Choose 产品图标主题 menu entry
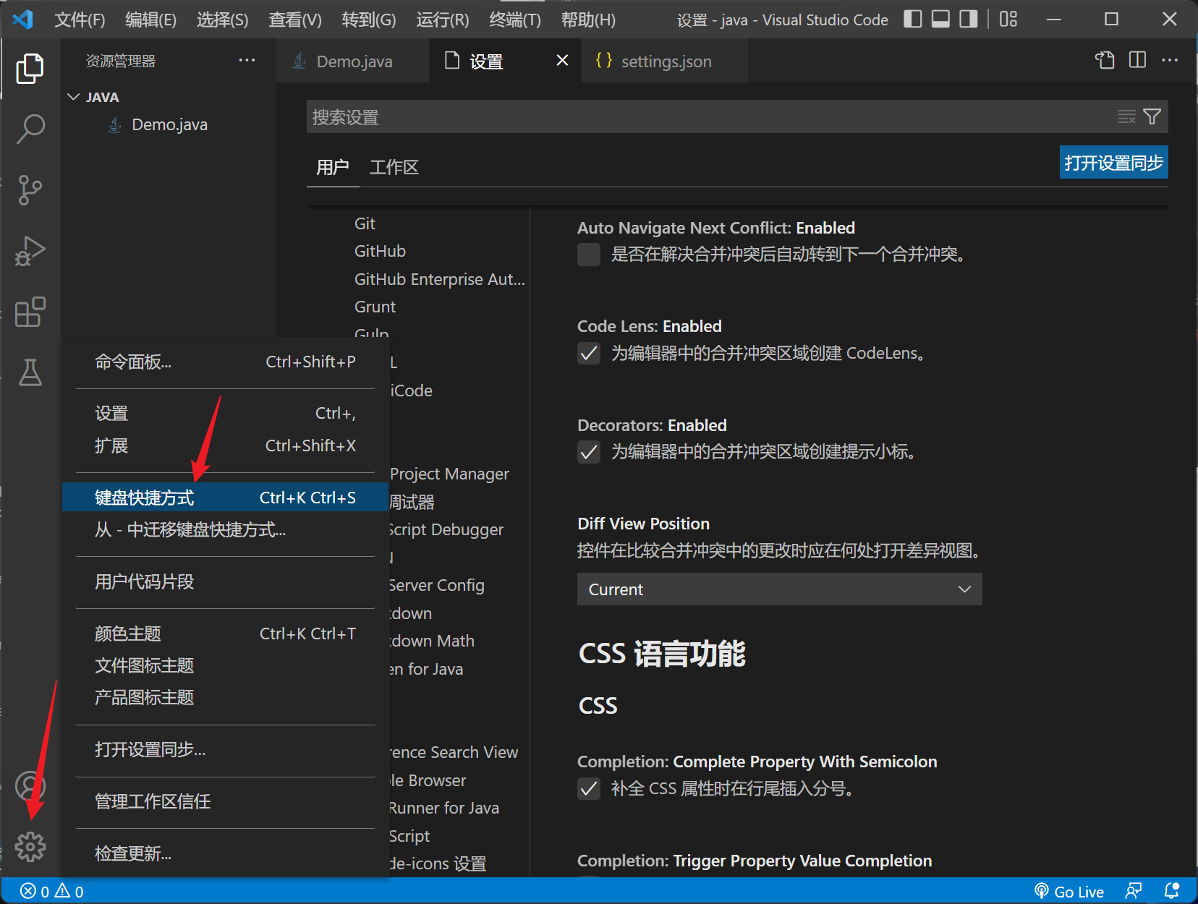Image resolution: width=1198 pixels, height=904 pixels. coord(225,697)
